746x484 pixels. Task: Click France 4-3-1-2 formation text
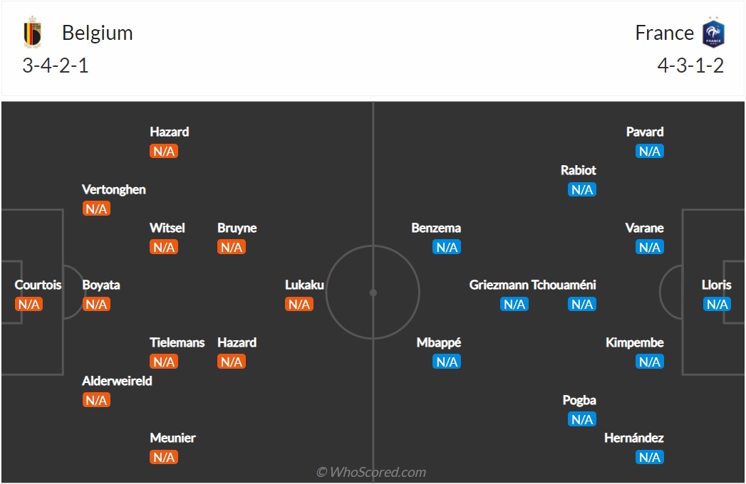(x=690, y=65)
